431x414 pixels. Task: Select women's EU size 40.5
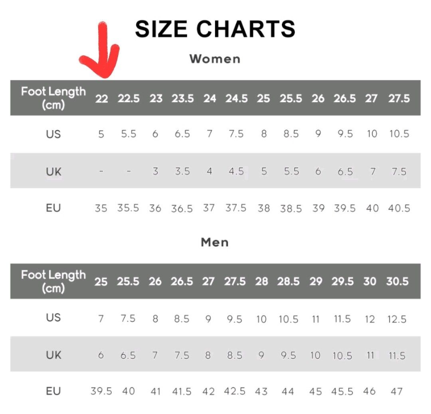tap(399, 208)
